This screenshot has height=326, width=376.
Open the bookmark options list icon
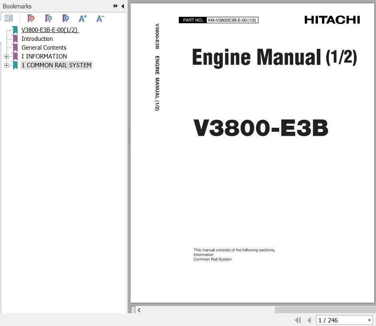coord(9,18)
